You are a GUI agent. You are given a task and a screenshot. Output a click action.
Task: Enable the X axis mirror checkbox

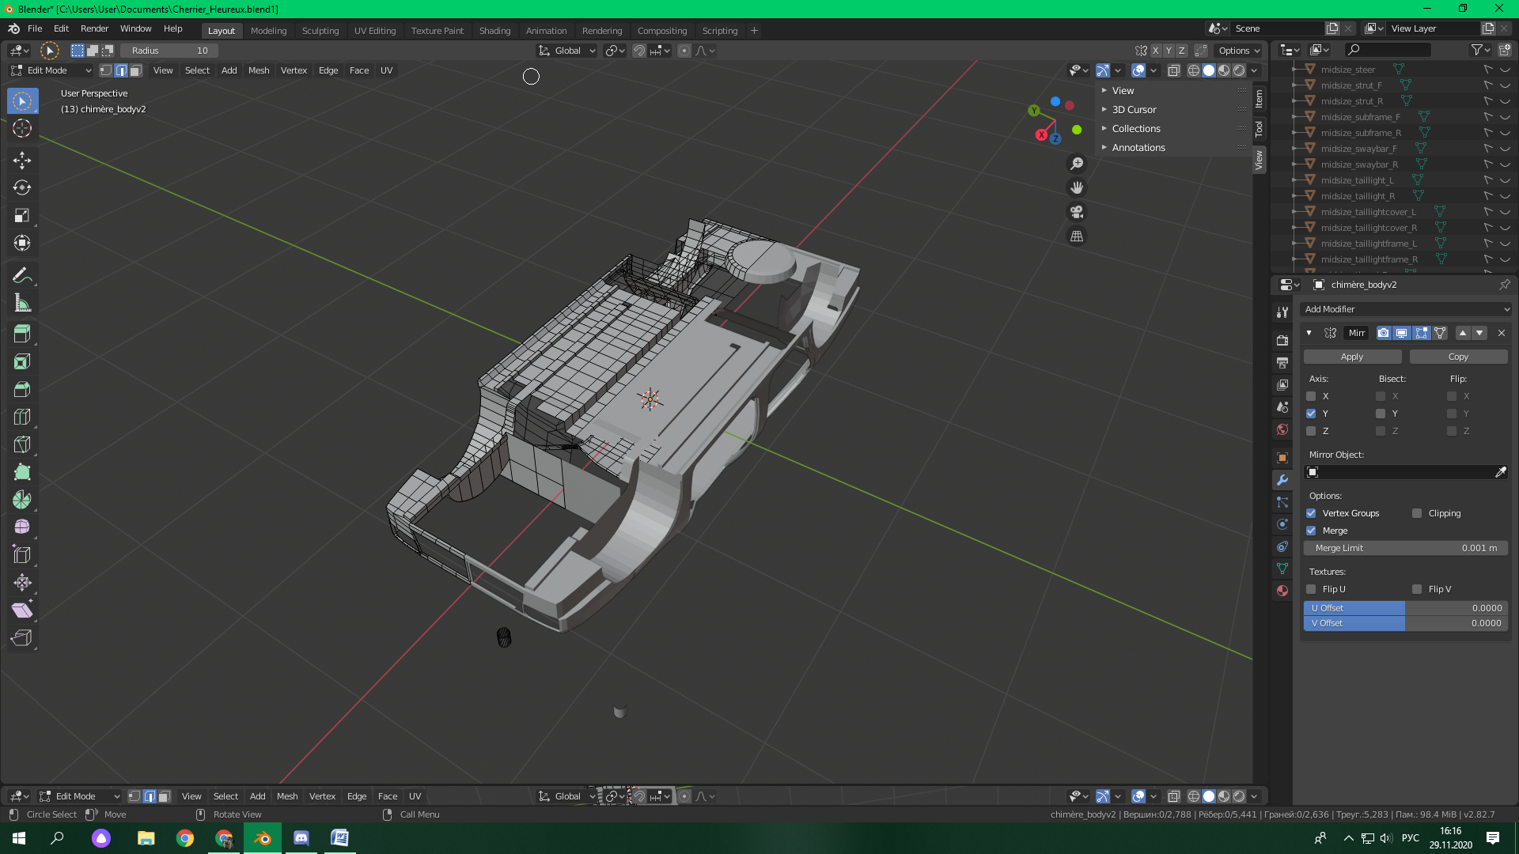[x=1311, y=396]
